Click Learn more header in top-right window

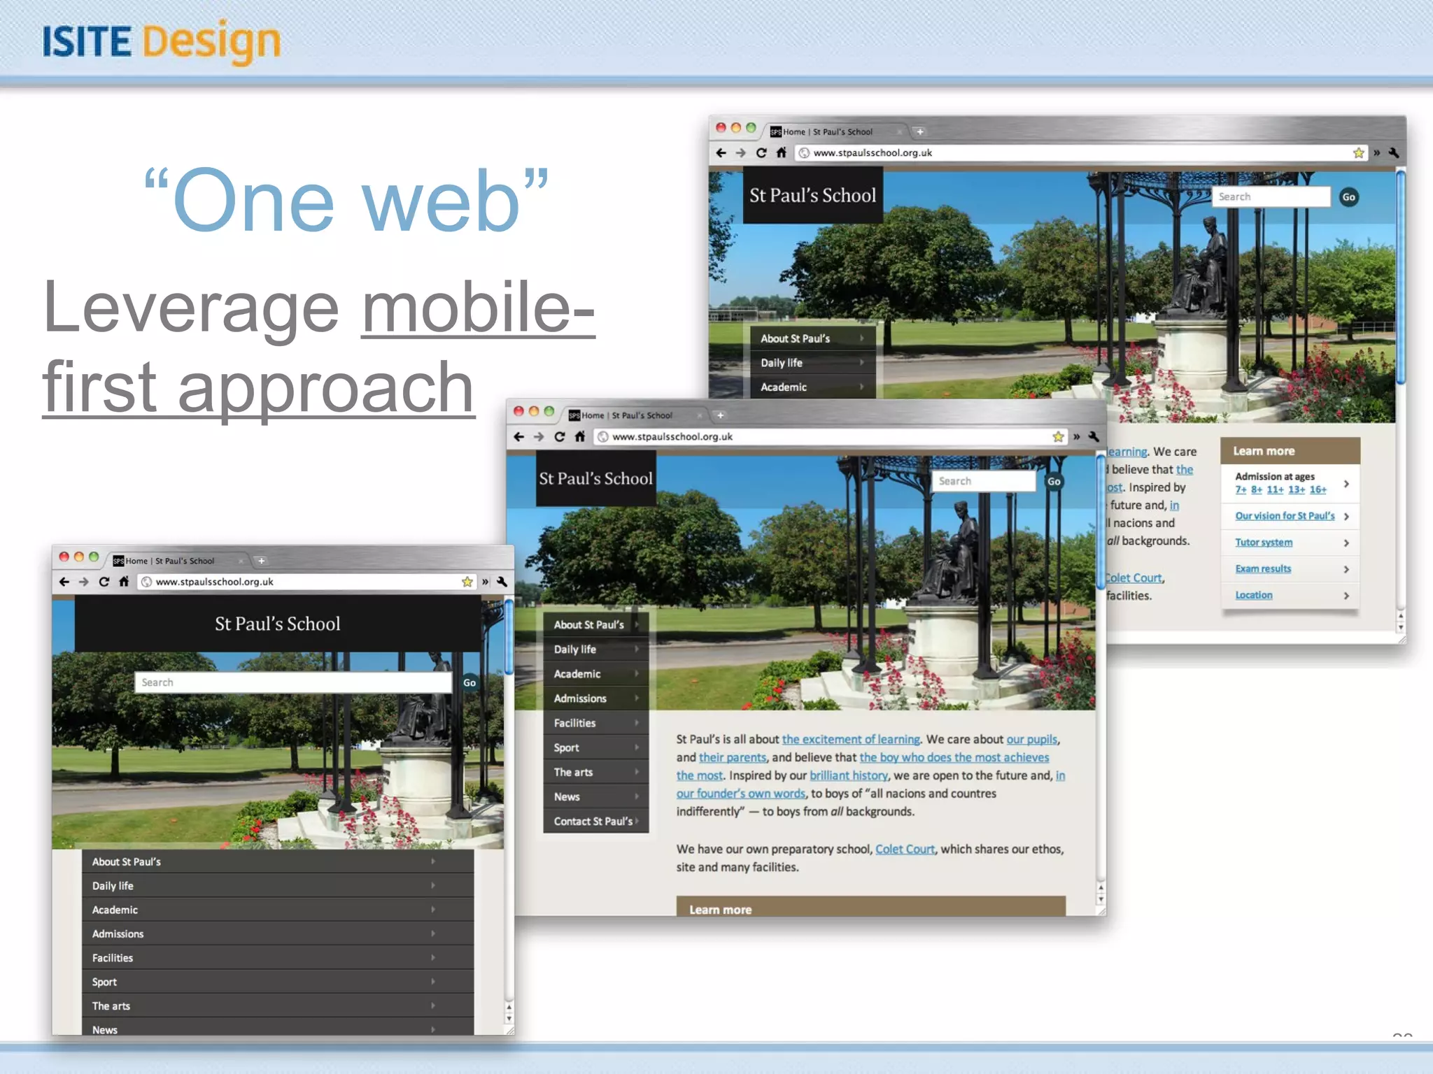[1290, 451]
